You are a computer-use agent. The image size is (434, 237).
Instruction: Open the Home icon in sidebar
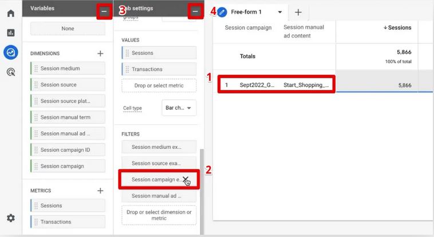(x=10, y=13)
